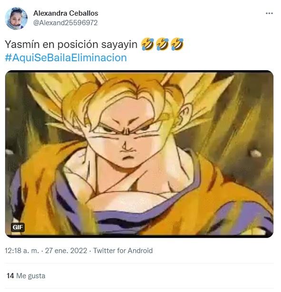Click the 27 ene. 2022 date

coord(66,251)
